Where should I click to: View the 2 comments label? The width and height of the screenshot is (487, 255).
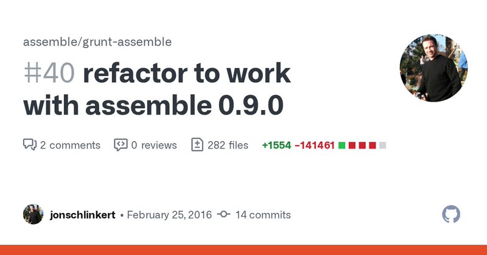coord(70,145)
